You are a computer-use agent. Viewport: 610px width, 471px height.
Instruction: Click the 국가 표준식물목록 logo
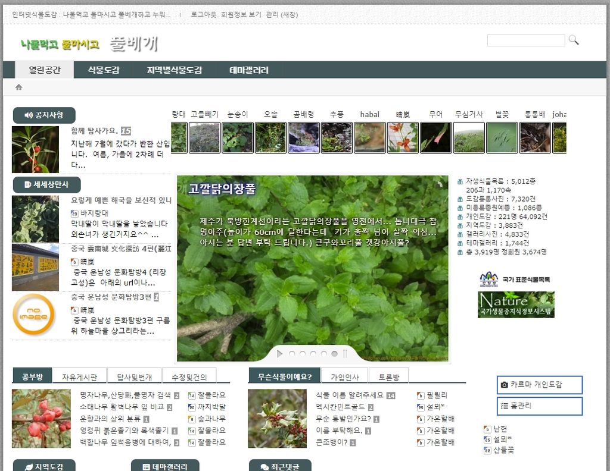pos(515,279)
